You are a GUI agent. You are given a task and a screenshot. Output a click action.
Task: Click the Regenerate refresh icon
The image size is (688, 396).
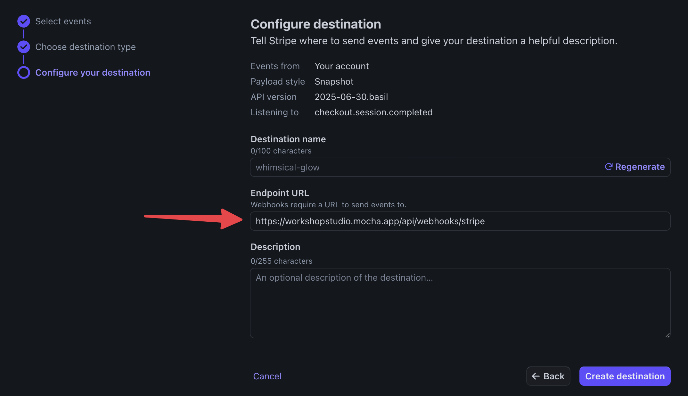609,167
